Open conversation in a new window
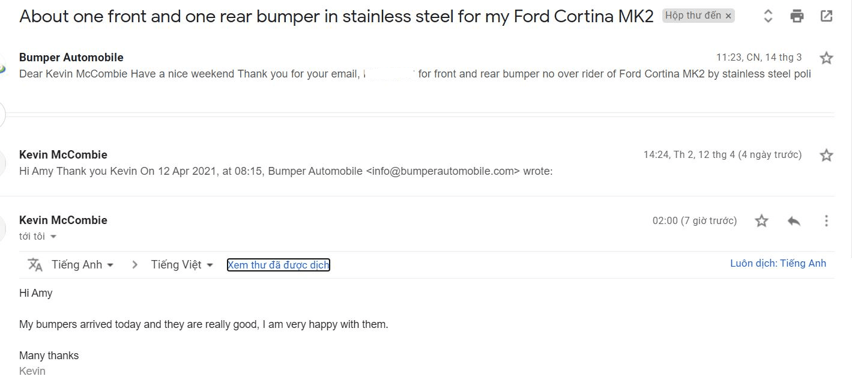852x385 pixels. [826, 16]
